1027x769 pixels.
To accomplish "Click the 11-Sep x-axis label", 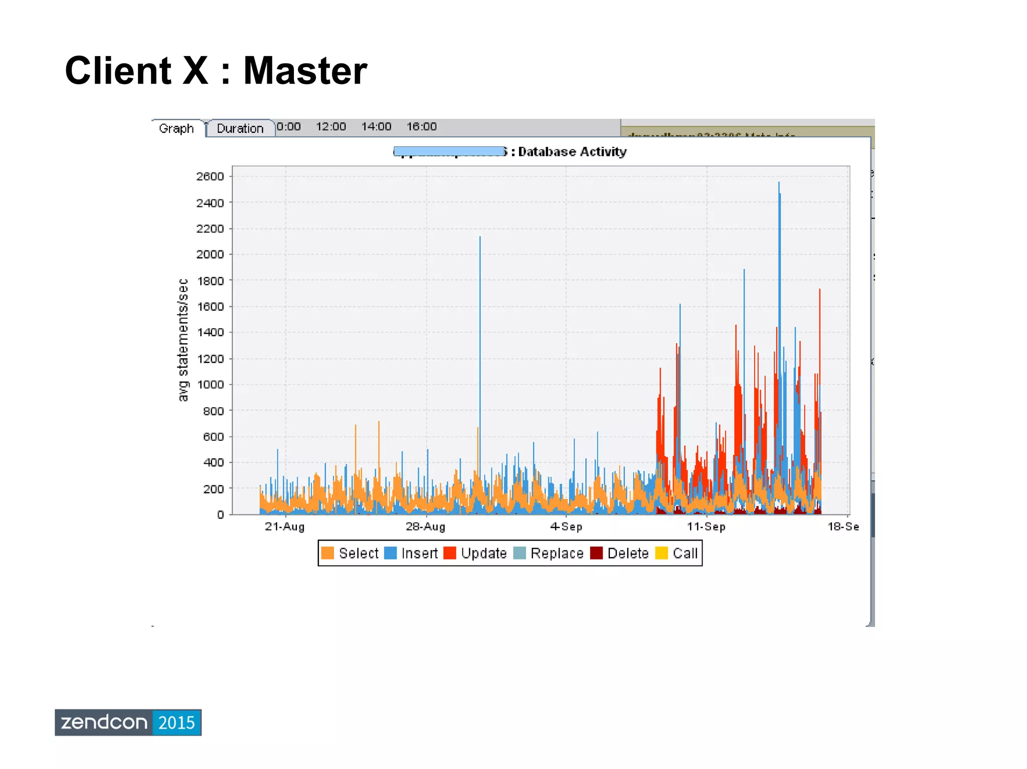I will point(706,527).
